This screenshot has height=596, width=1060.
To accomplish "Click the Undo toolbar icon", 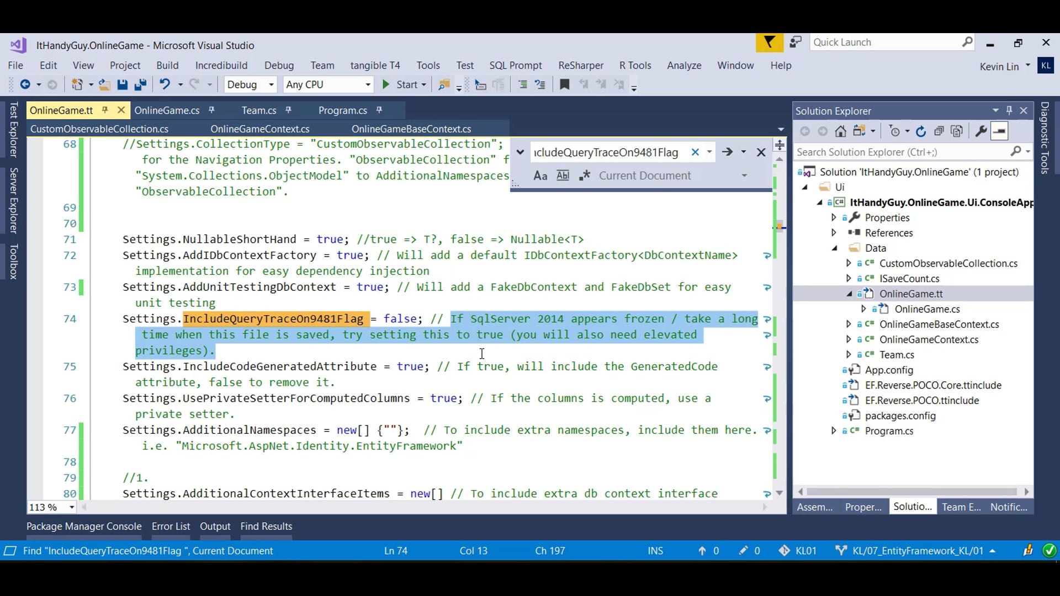I will [165, 84].
